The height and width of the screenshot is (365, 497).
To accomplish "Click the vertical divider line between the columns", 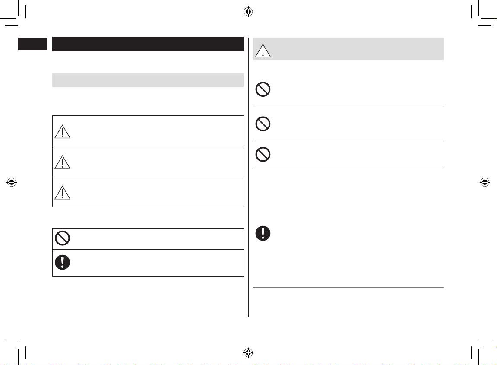I will click(249, 177).
